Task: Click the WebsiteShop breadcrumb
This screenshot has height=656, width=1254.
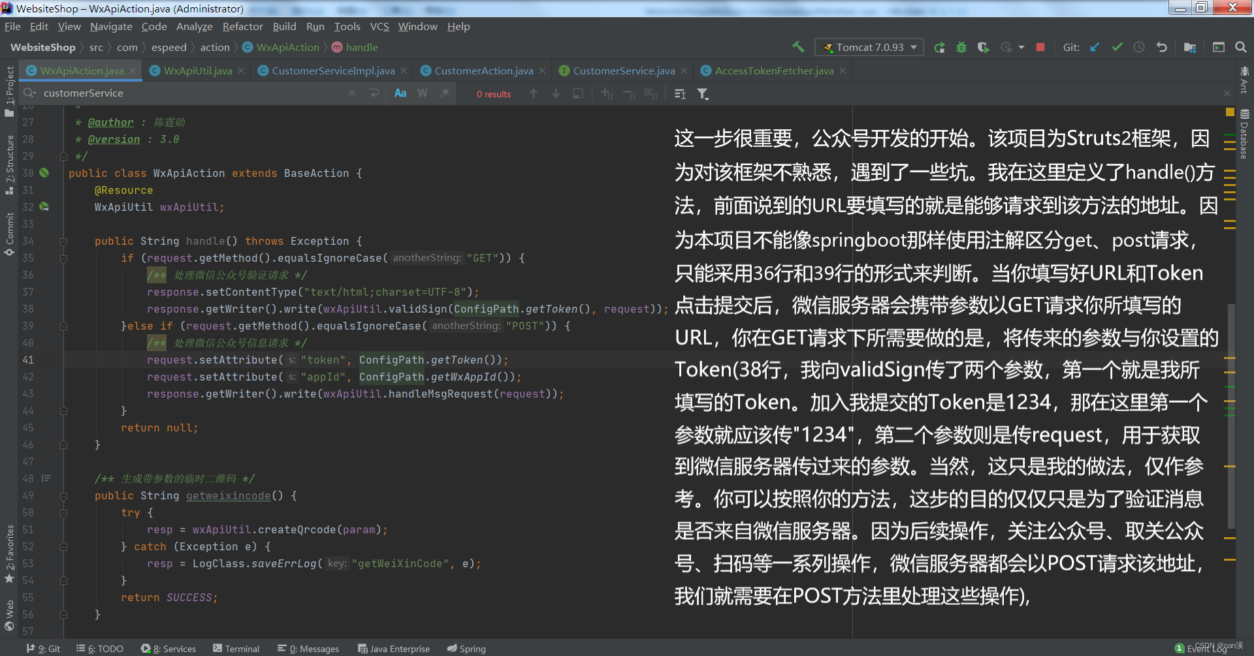Action: [x=43, y=47]
